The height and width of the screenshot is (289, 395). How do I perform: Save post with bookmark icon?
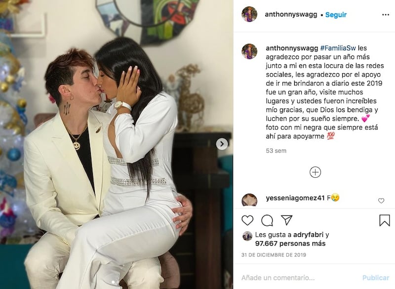tap(385, 220)
